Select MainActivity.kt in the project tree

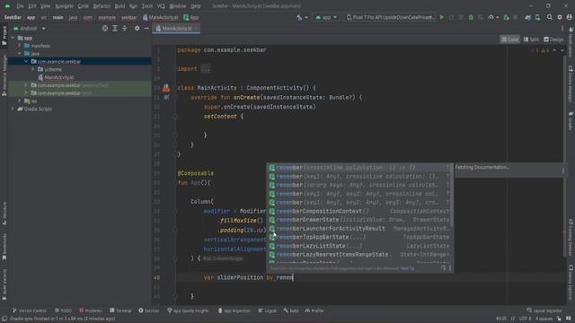[x=58, y=77]
